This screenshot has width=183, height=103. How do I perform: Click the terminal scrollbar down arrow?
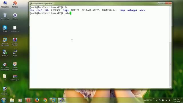[x=170, y=87]
